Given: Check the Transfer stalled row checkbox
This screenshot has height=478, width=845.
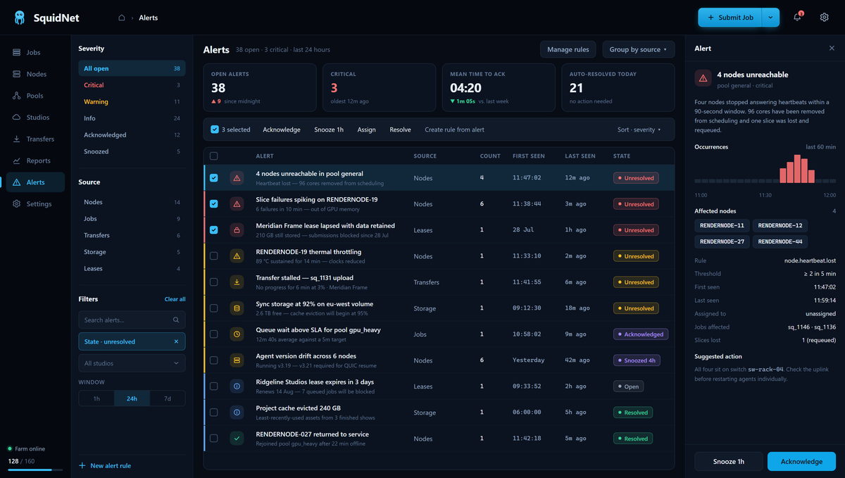Looking at the screenshot, I should pos(214,282).
